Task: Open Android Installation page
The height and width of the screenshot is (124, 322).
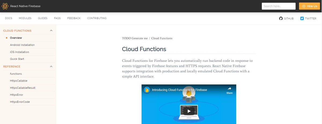Action: click(22, 45)
